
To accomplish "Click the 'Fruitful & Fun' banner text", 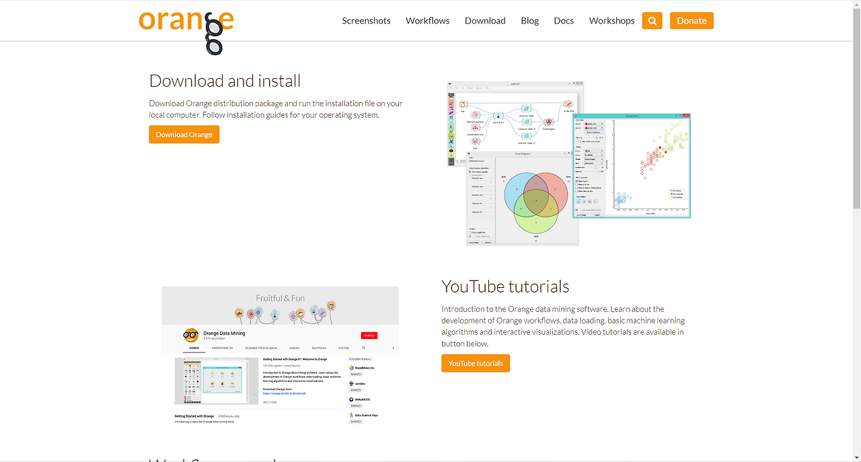I will point(280,298).
